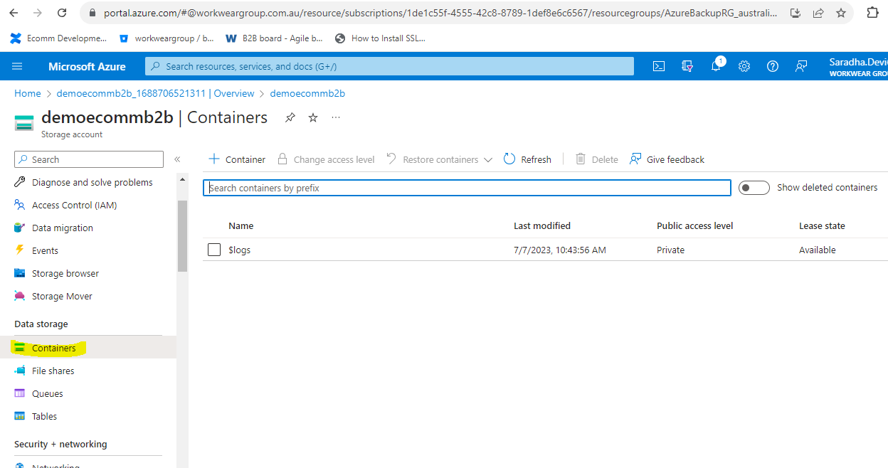Viewport: 888px width, 468px height.
Task: Sort by the Name column header
Action: [x=241, y=225]
